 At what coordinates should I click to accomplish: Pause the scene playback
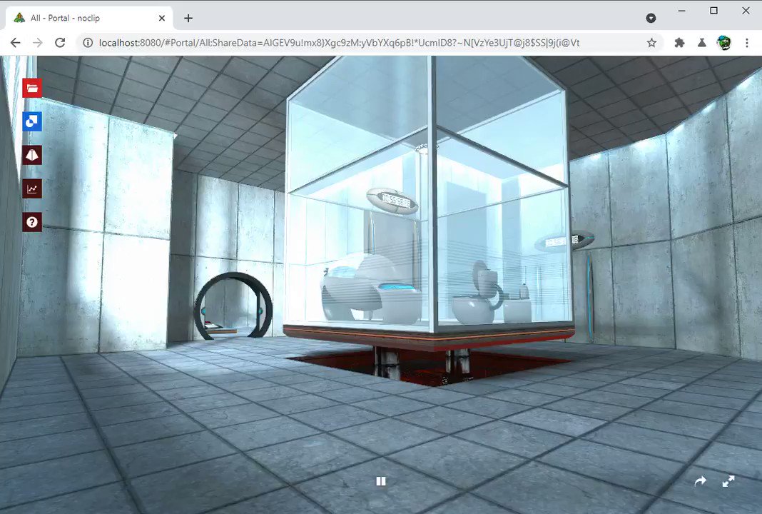381,481
